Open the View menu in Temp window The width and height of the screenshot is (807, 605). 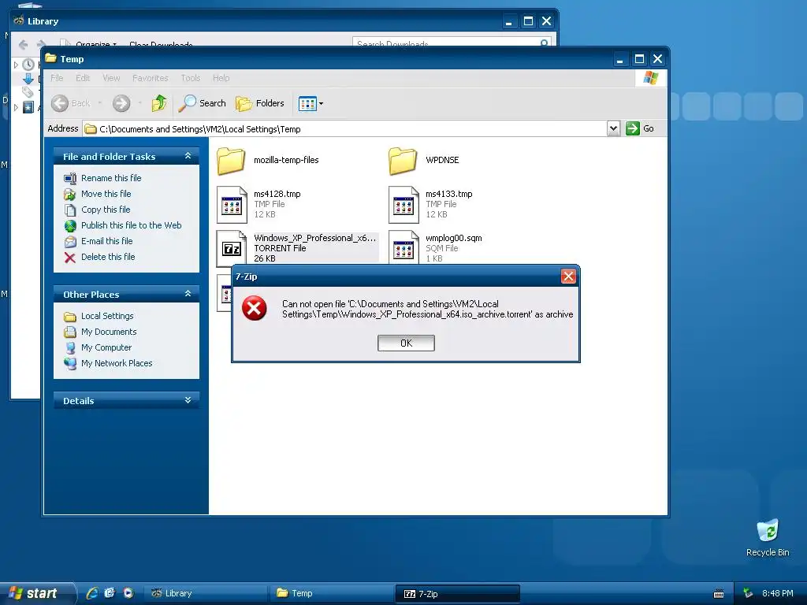(111, 78)
